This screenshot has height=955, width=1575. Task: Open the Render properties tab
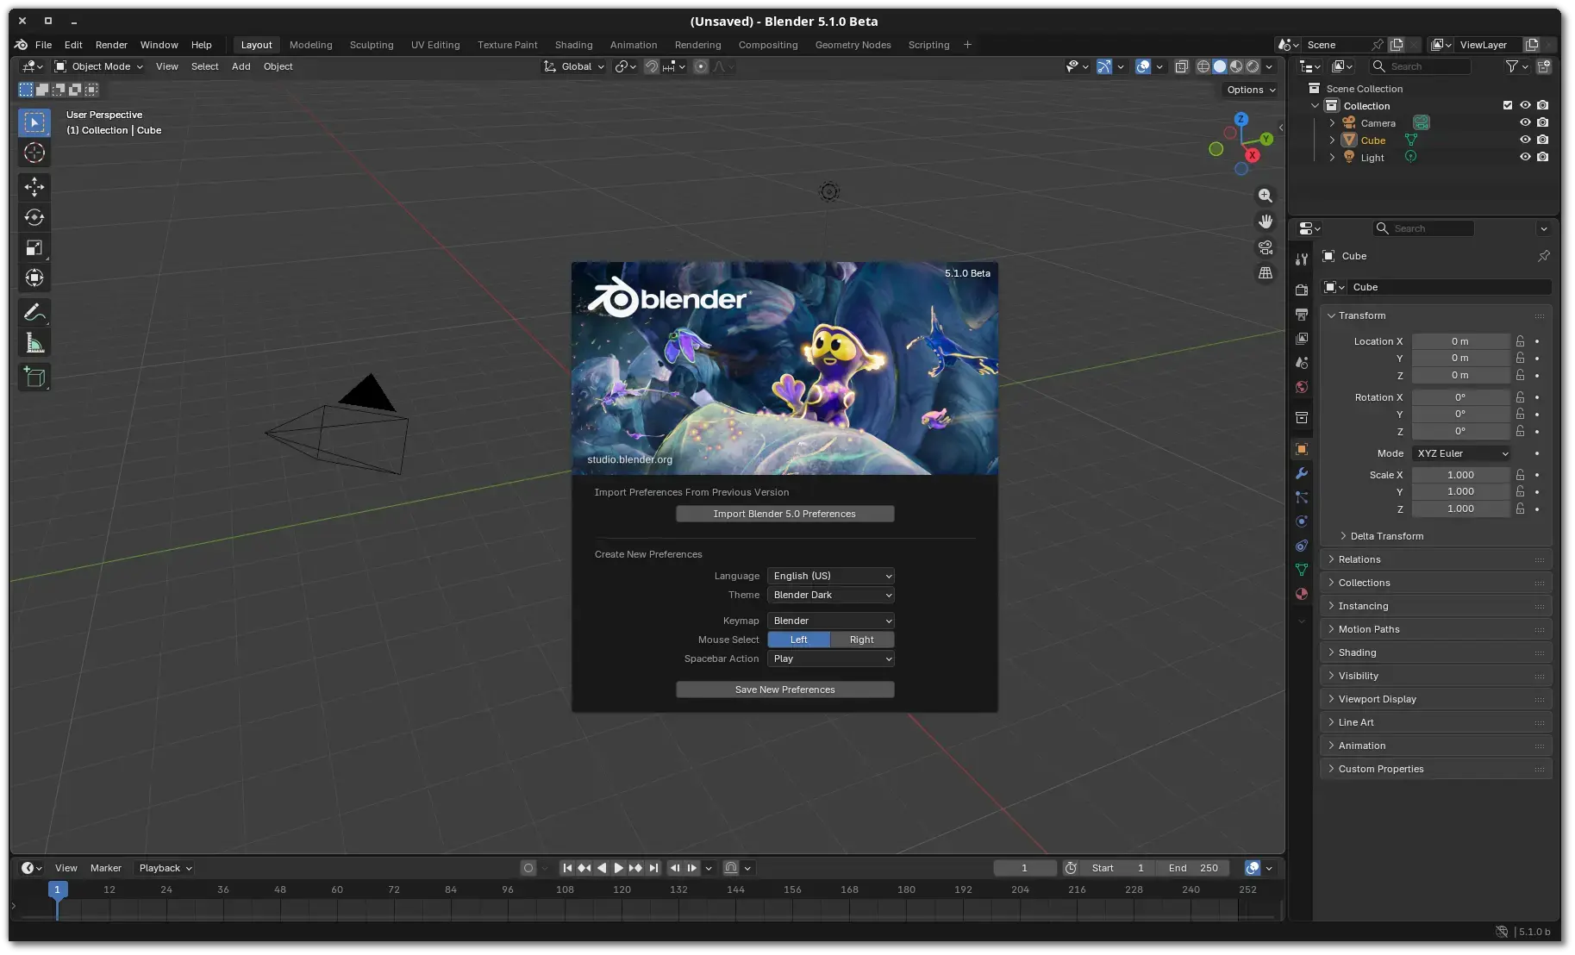[1302, 290]
